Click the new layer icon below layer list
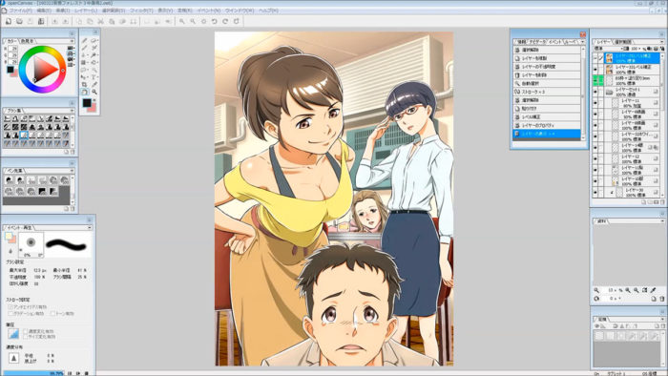This screenshot has width=668, height=376. (x=643, y=202)
